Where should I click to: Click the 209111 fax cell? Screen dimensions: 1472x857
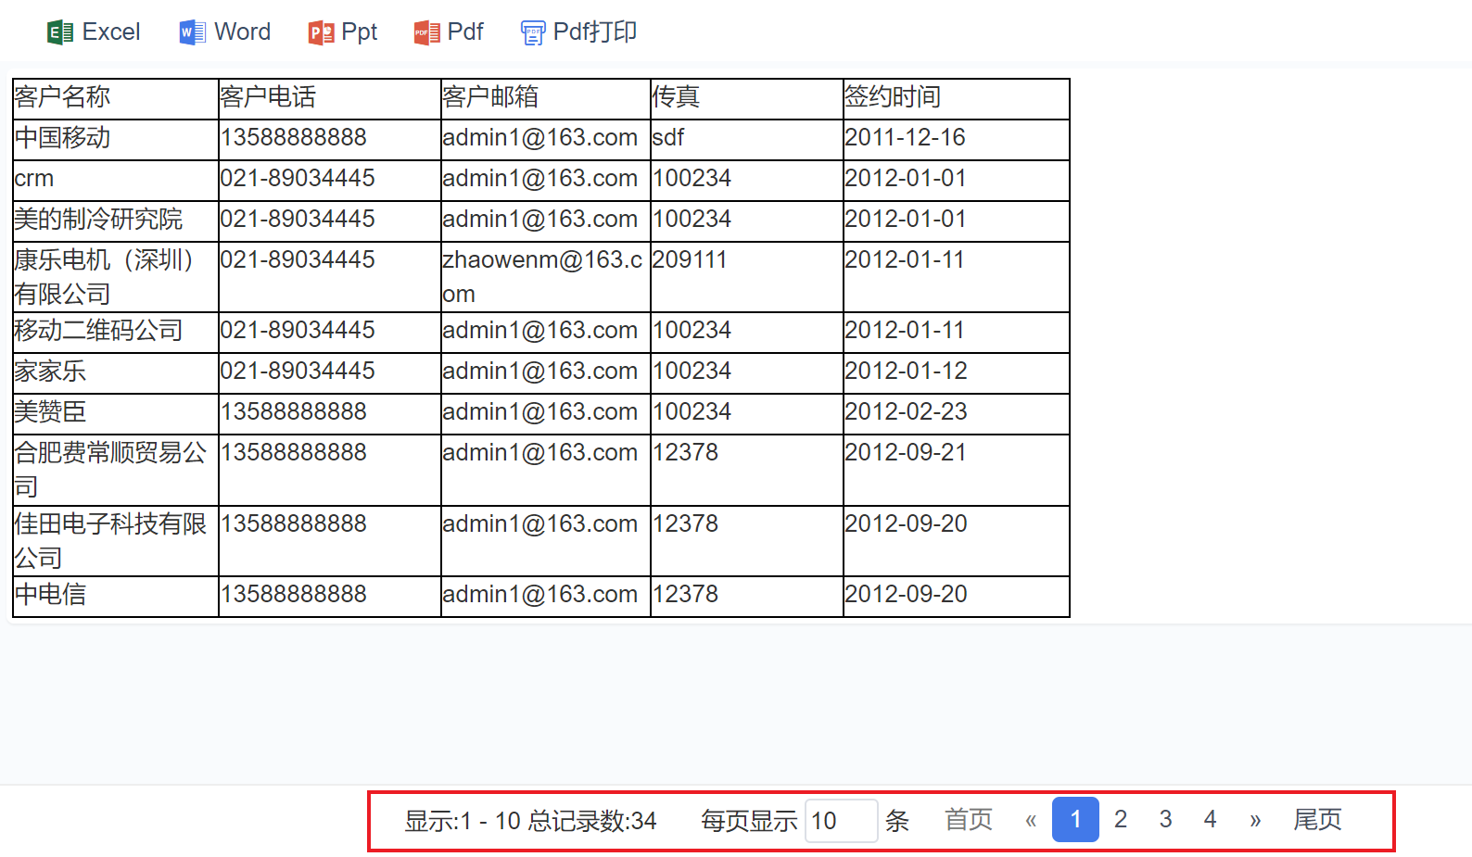pyautogui.click(x=747, y=277)
